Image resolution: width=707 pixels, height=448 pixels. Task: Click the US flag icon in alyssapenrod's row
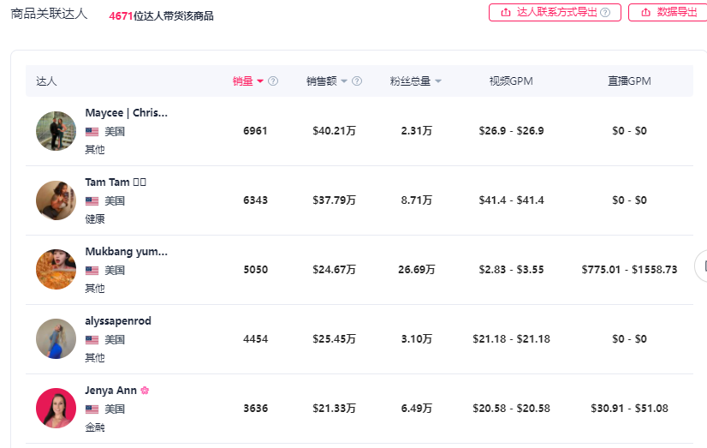92,340
